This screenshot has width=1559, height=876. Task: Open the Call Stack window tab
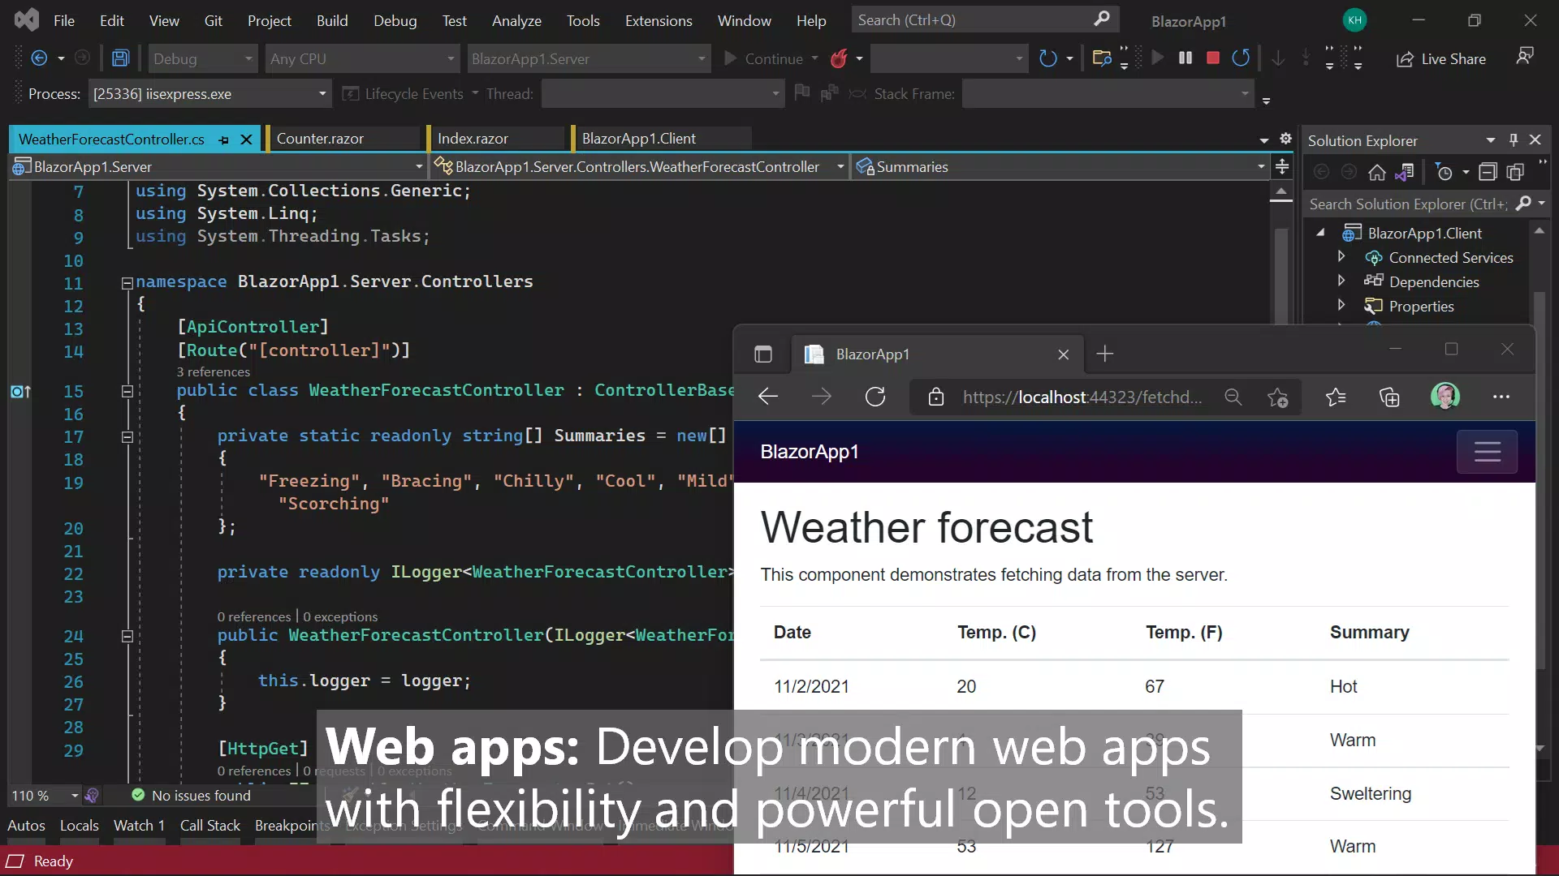210,826
